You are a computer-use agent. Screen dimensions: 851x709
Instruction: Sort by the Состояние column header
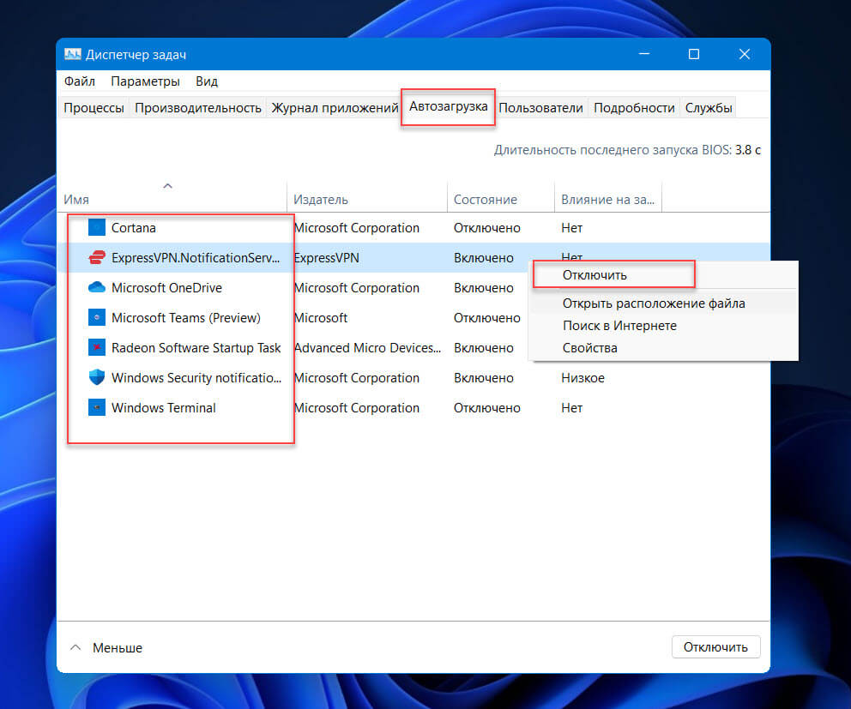486,200
